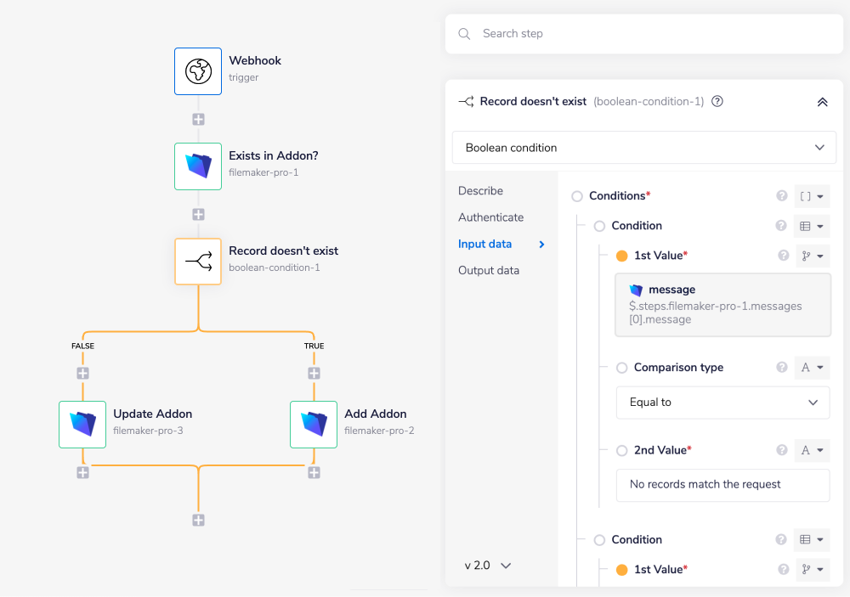Open the Authenticate section

[490, 217]
